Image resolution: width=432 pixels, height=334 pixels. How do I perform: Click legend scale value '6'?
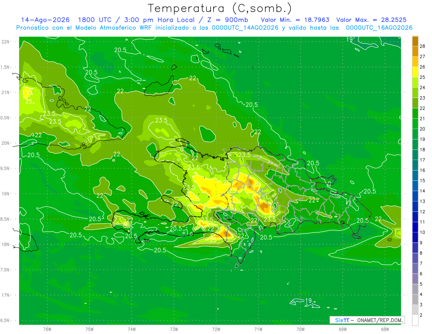point(421,273)
